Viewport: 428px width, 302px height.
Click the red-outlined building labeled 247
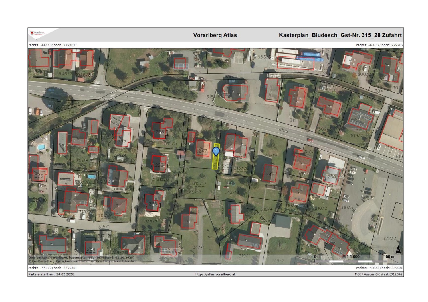(203, 149)
